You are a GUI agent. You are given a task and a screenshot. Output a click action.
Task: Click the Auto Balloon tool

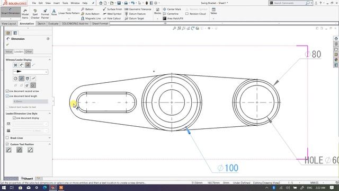(x=90, y=14)
